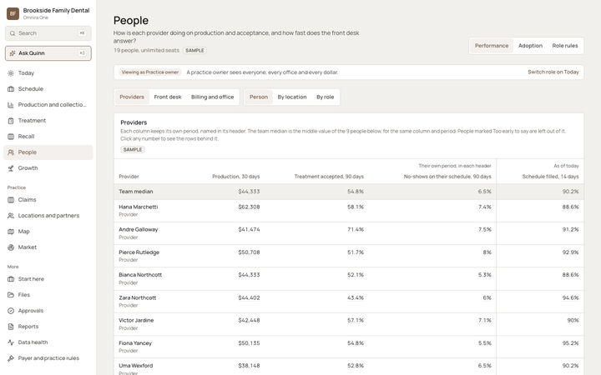Click the No-shows on their schedule header
This screenshot has width=601, height=375.
447,177
